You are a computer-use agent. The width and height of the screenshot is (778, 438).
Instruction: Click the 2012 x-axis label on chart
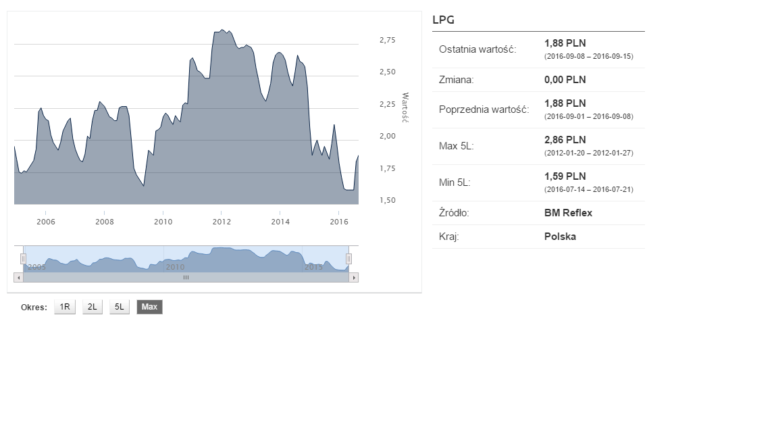pyautogui.click(x=222, y=221)
